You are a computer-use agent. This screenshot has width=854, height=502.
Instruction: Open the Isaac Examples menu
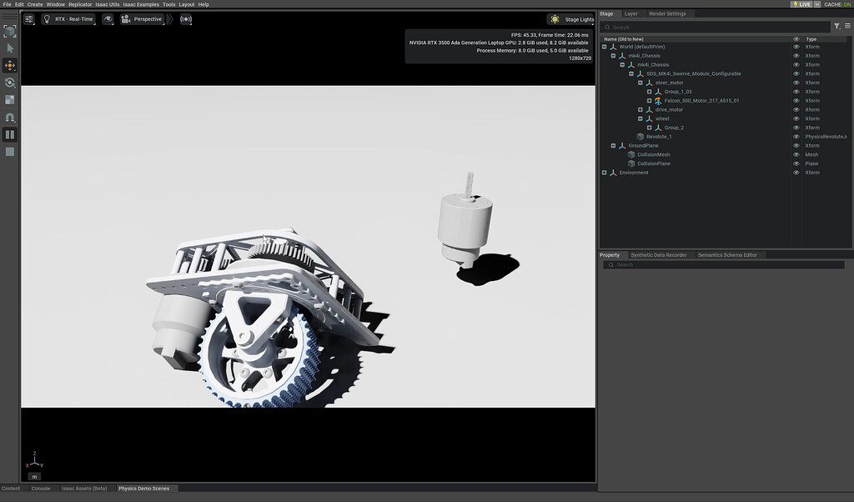coord(143,3)
